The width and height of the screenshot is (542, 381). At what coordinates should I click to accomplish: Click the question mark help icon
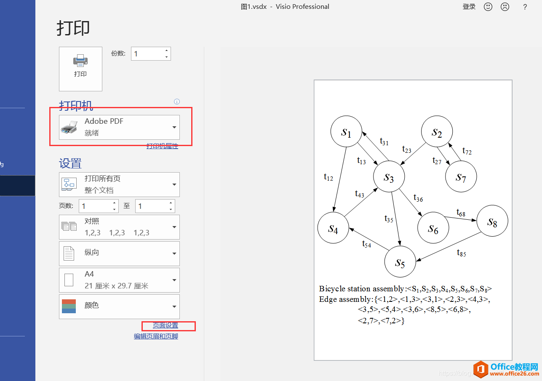[525, 7]
